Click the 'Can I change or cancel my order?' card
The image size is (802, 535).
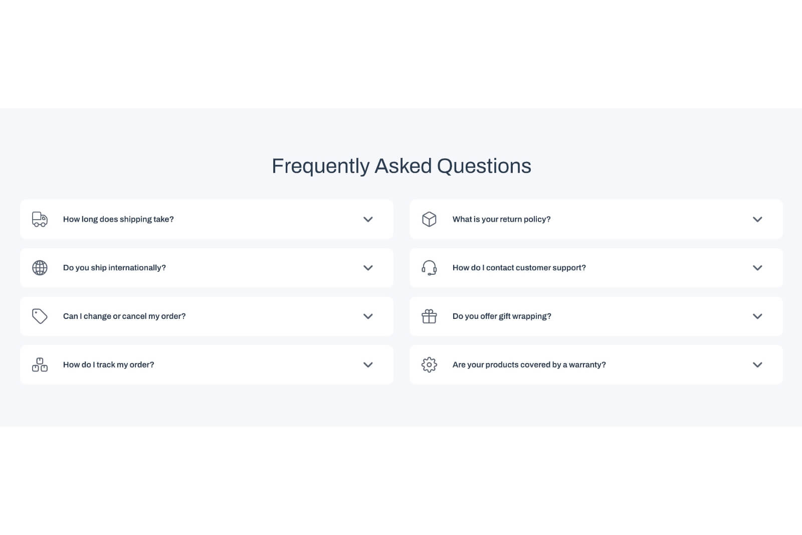(206, 316)
